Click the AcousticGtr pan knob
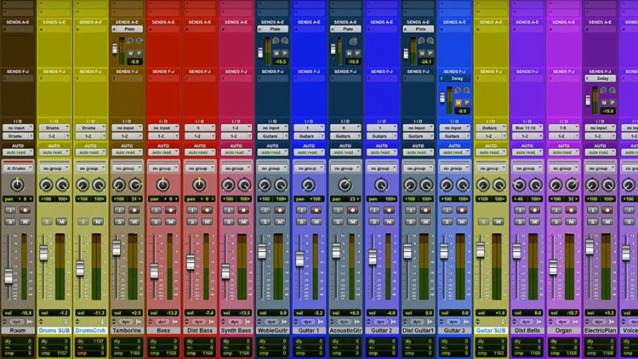The height and width of the screenshot is (359, 638). pos(345,185)
